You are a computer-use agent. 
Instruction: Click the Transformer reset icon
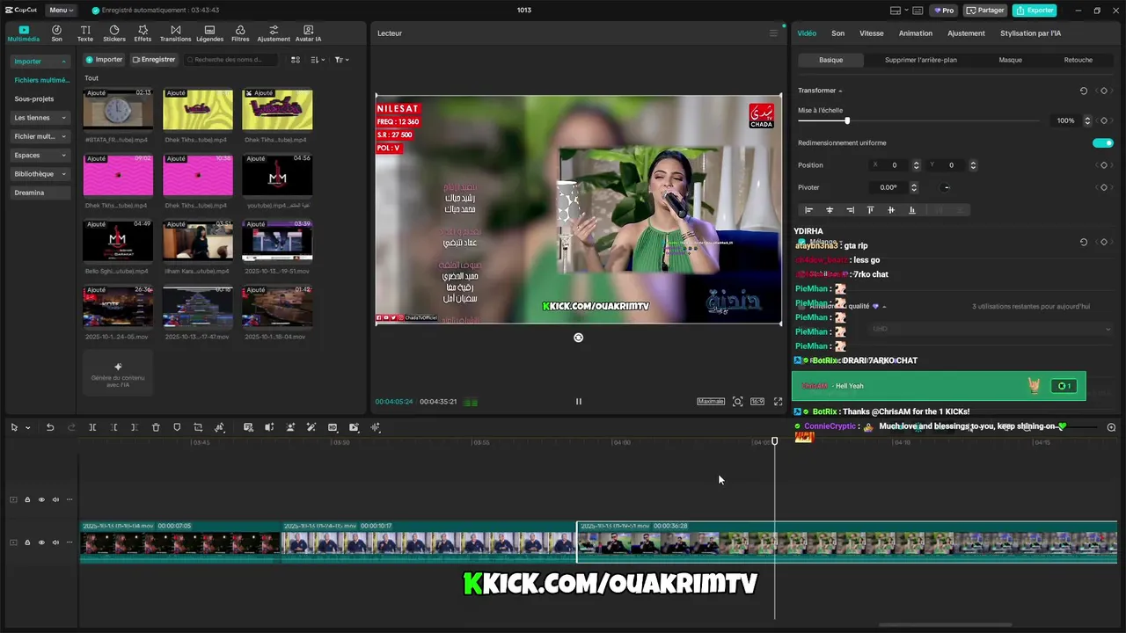coord(1083,91)
